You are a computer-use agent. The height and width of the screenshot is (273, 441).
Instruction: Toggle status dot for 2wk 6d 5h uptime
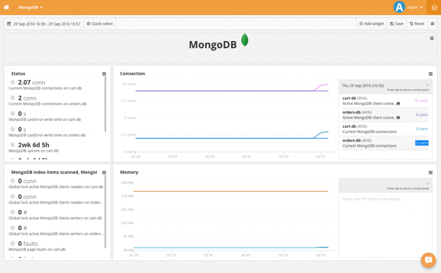point(13,145)
